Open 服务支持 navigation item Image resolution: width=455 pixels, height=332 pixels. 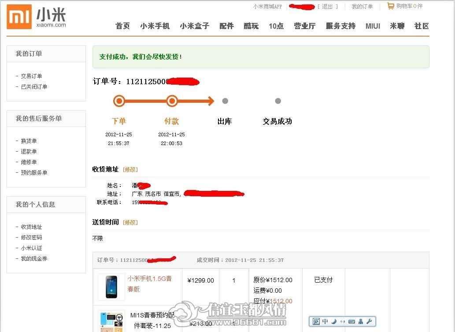(340, 26)
